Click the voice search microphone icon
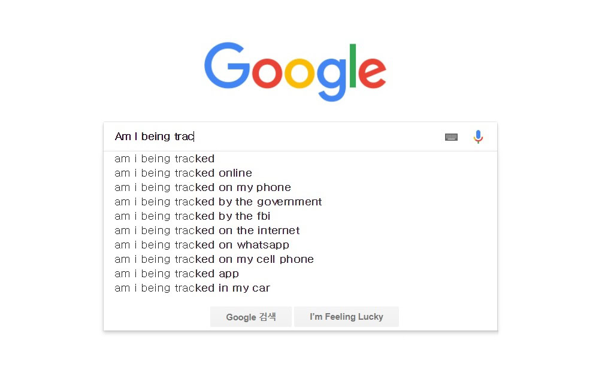The image size is (605, 385). click(477, 137)
